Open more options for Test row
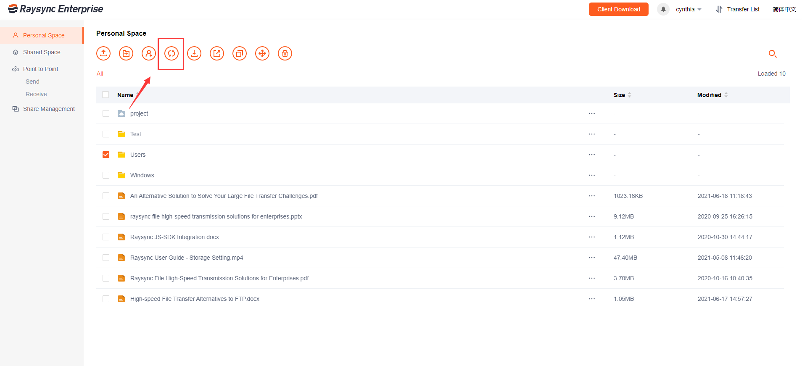Viewport: 802px width, 366px height. pyautogui.click(x=592, y=134)
